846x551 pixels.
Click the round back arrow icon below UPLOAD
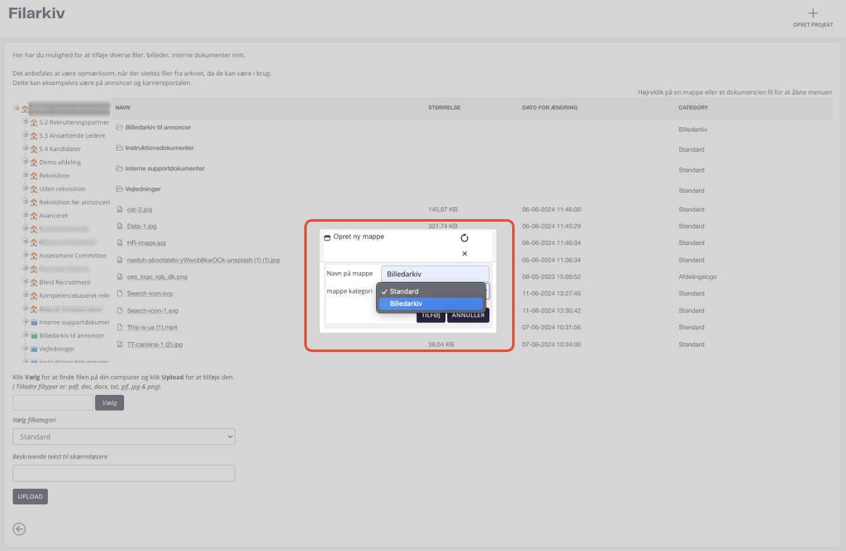coord(20,529)
